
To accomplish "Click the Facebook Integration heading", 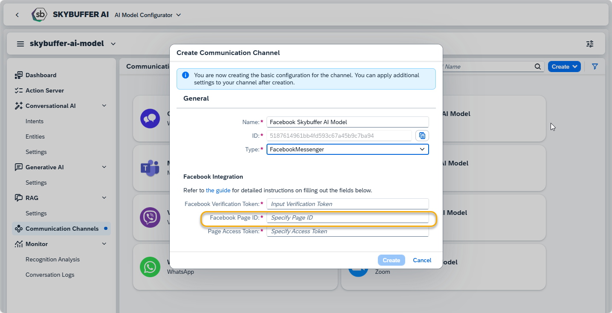I will pyautogui.click(x=213, y=177).
